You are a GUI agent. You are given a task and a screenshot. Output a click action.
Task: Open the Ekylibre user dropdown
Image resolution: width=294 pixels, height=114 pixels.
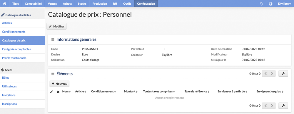pyautogui.click(x=284, y=4)
